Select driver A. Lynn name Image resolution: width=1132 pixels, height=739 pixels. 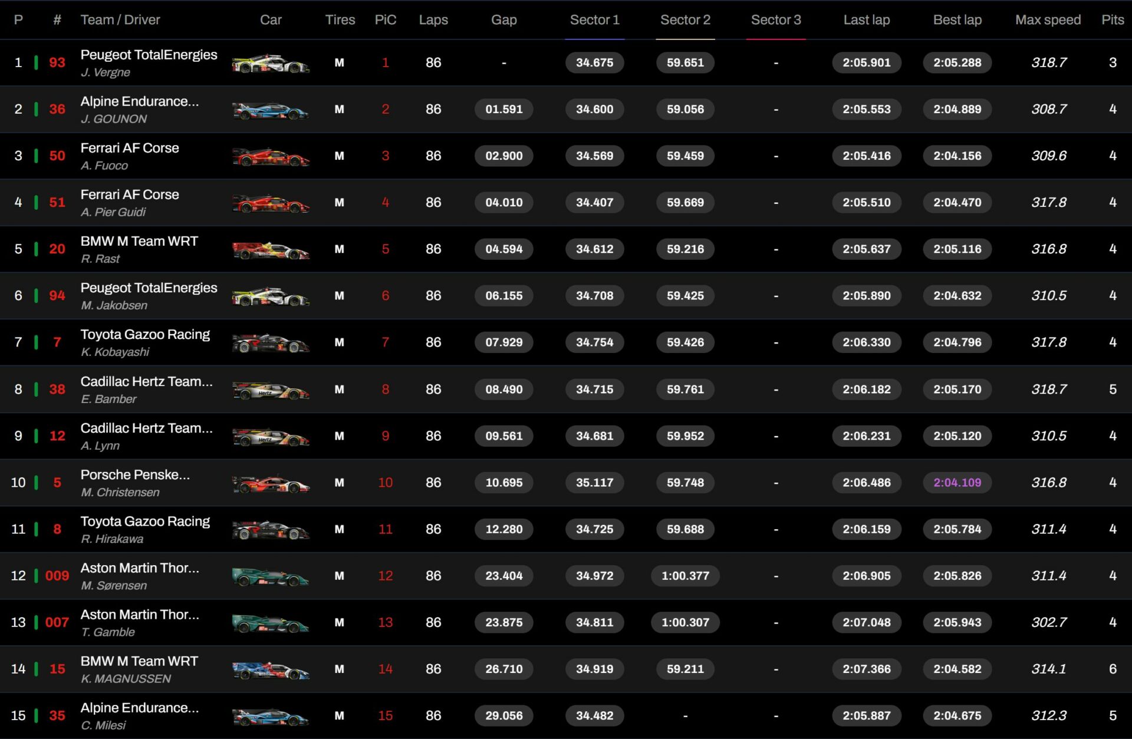(x=100, y=446)
